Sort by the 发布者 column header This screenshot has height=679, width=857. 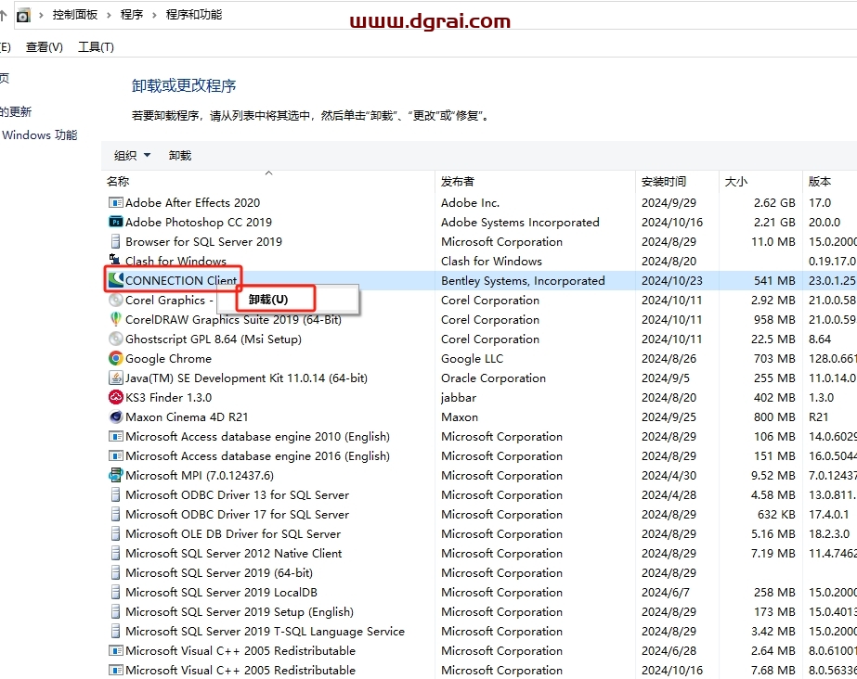coord(458,181)
